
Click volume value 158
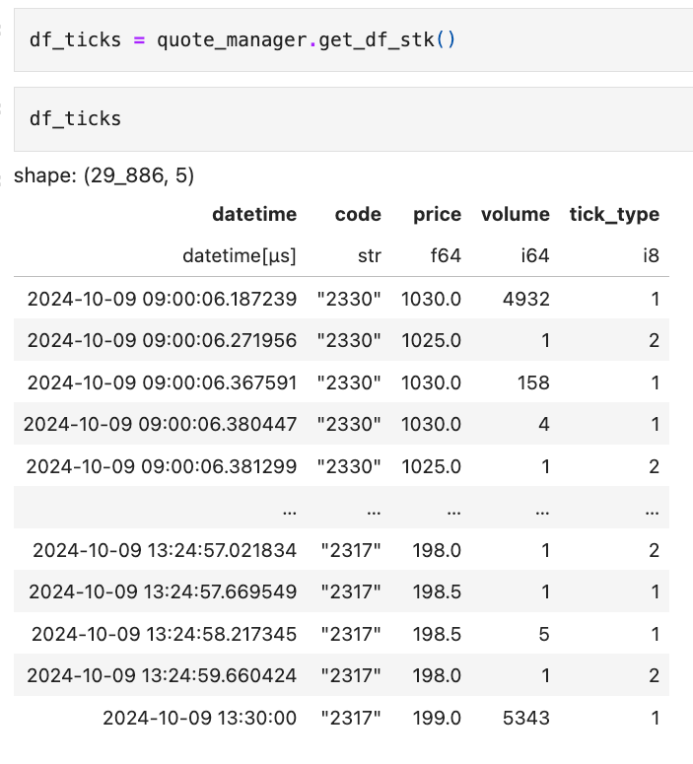click(x=533, y=382)
